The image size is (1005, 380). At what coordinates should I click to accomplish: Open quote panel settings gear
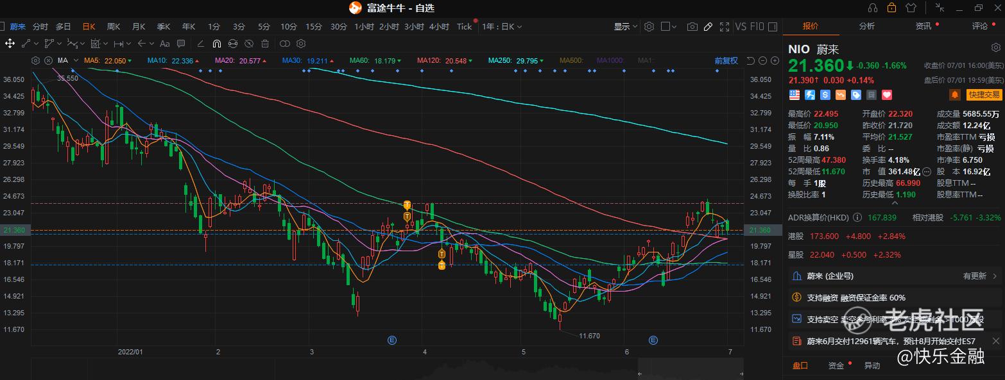(995, 48)
